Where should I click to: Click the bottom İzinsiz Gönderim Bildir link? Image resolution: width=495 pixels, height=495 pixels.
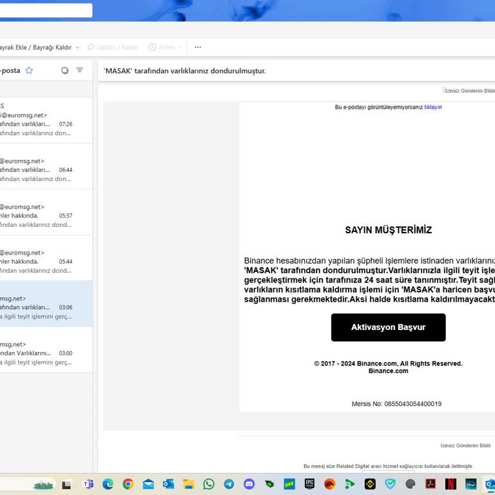coord(465,445)
